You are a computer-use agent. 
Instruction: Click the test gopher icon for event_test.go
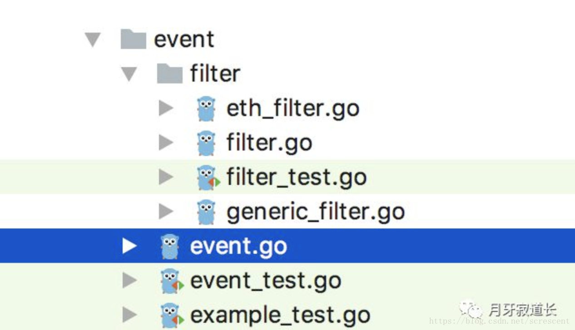[x=171, y=281]
